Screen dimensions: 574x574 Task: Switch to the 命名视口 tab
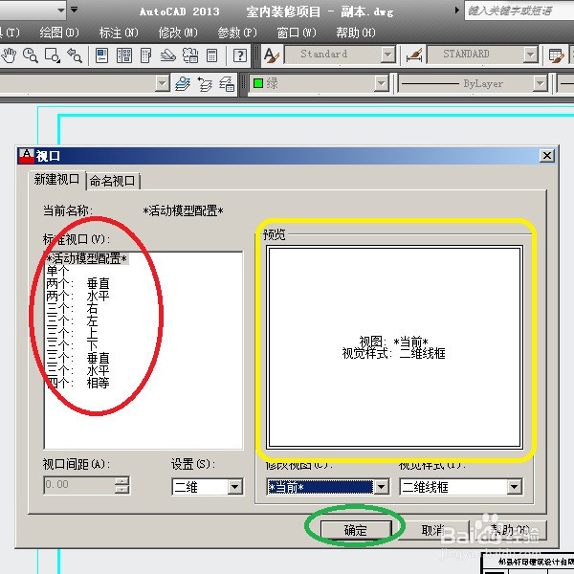(x=113, y=181)
